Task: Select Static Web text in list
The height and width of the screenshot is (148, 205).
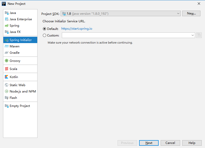Action: tap(17, 85)
